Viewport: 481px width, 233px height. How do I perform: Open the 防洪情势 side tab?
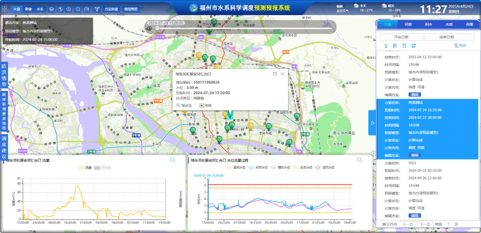4,75
